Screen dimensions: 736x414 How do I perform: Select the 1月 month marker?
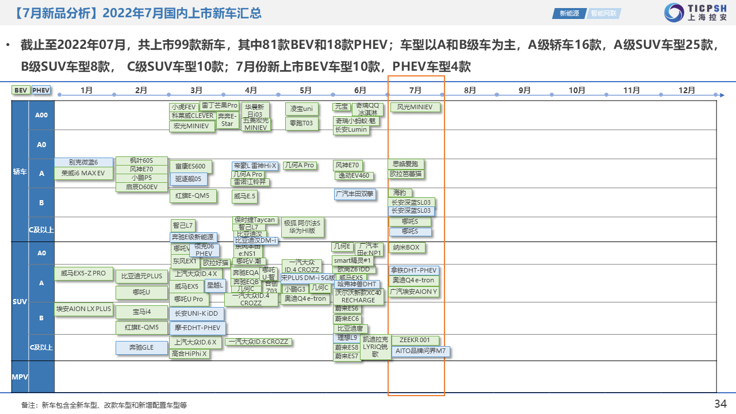click(86, 90)
